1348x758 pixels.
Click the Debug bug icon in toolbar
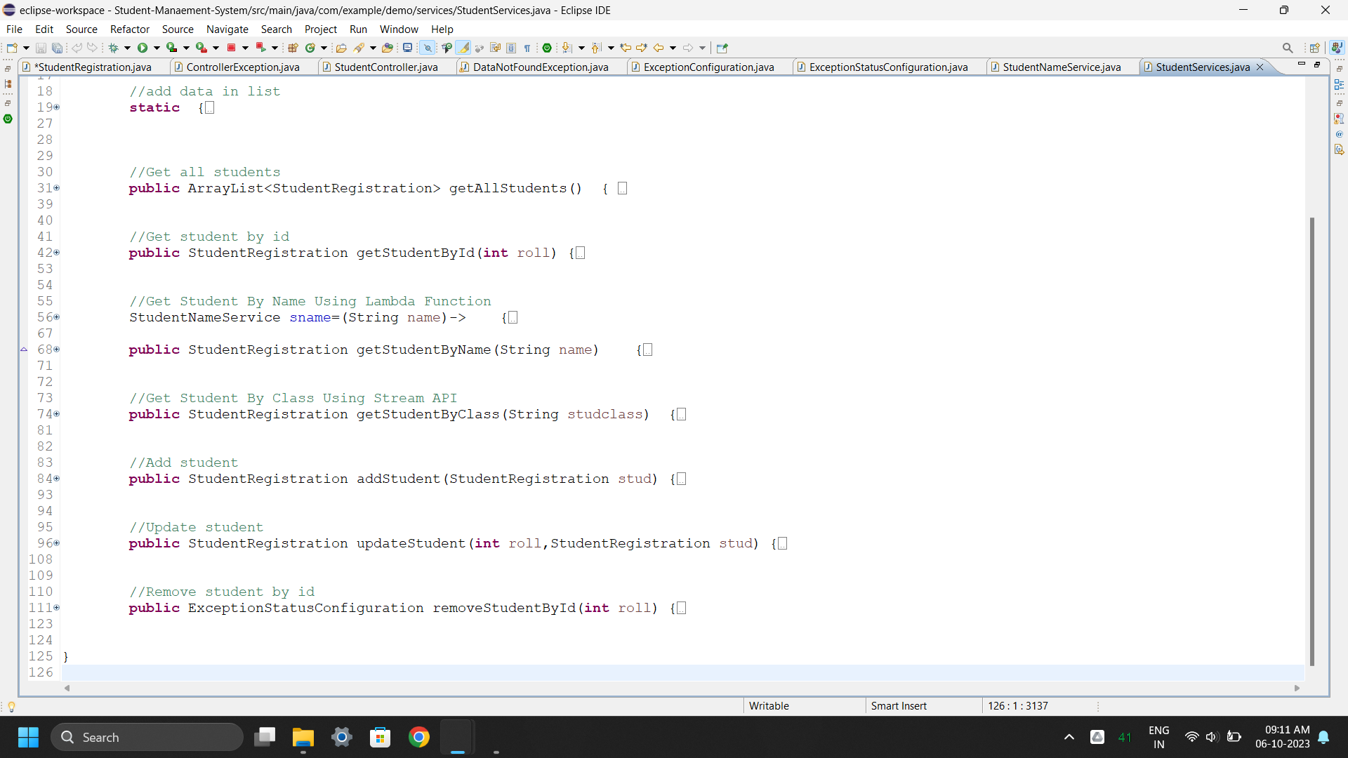(113, 48)
